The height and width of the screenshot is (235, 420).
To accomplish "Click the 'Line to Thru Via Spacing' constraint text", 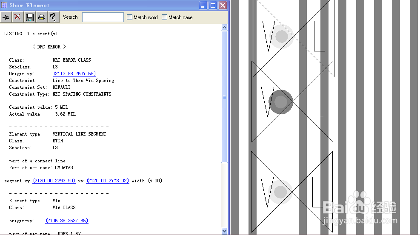I will (83, 80).
